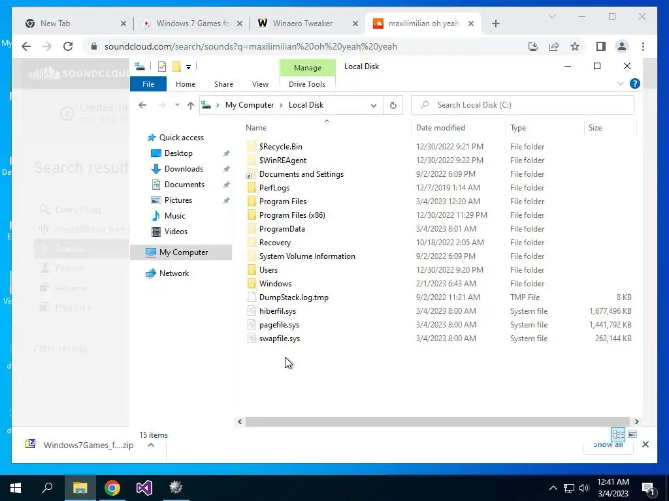Open the Chrome three-dot menu
669x501 pixels.
(x=643, y=46)
